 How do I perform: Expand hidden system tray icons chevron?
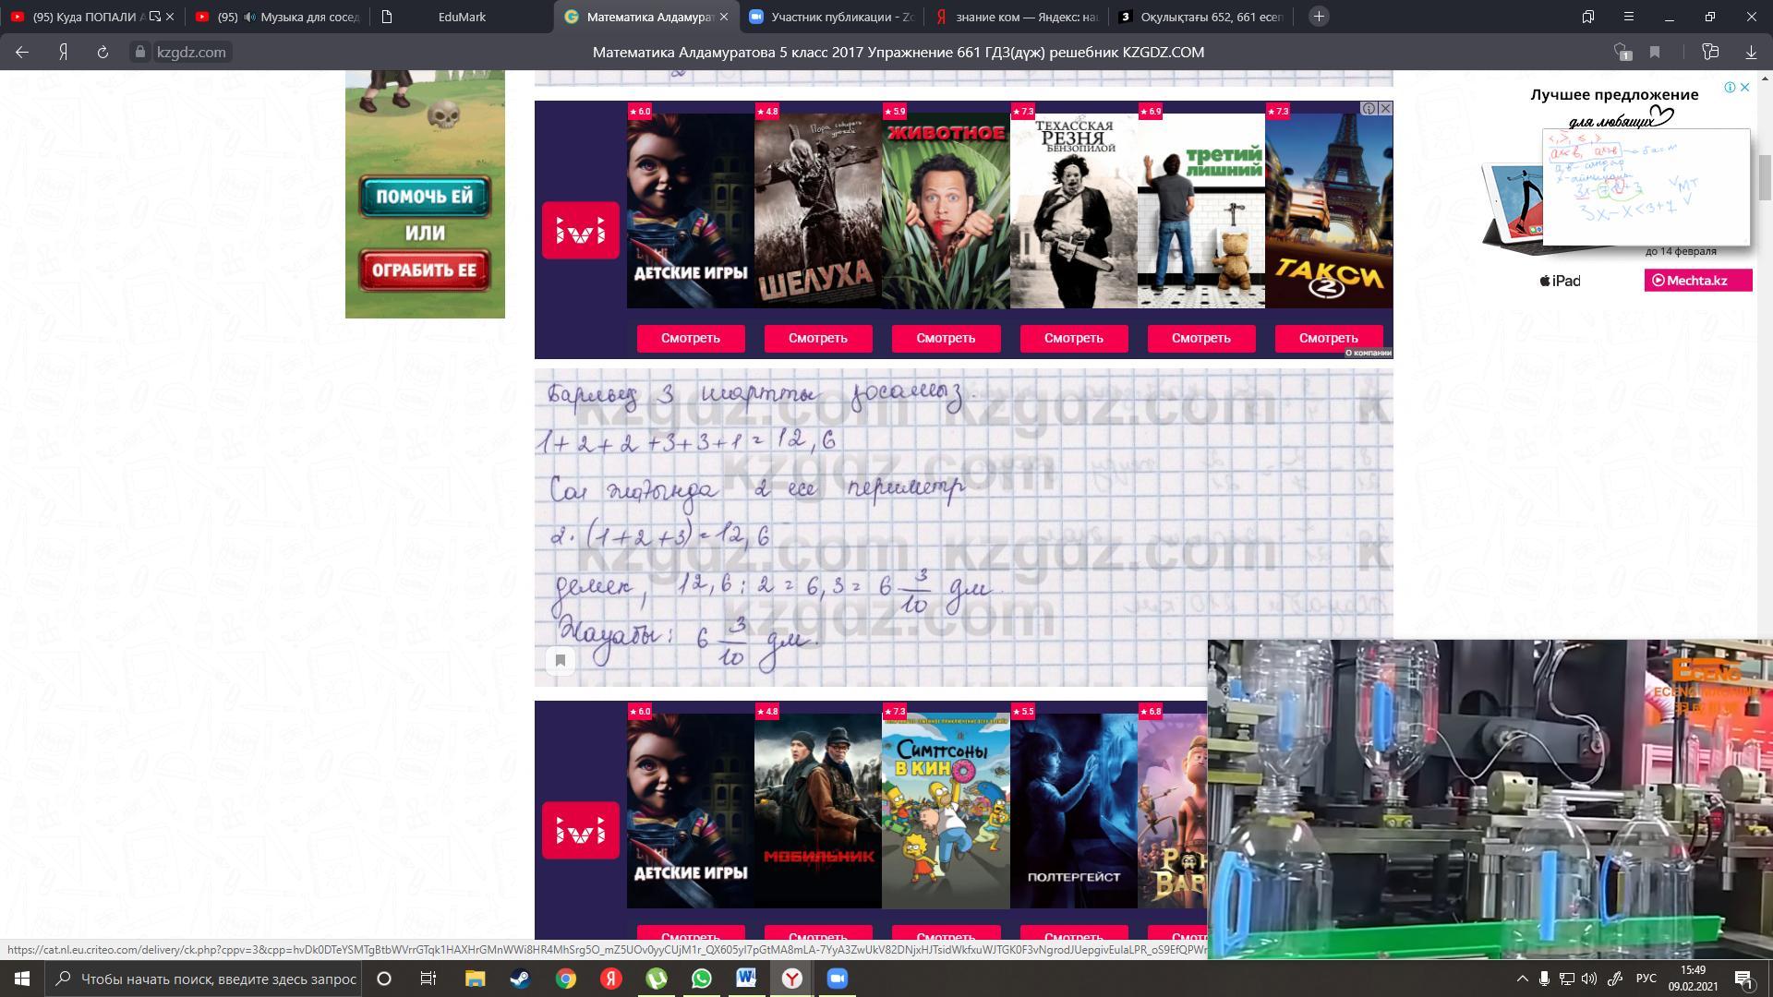point(1522,979)
